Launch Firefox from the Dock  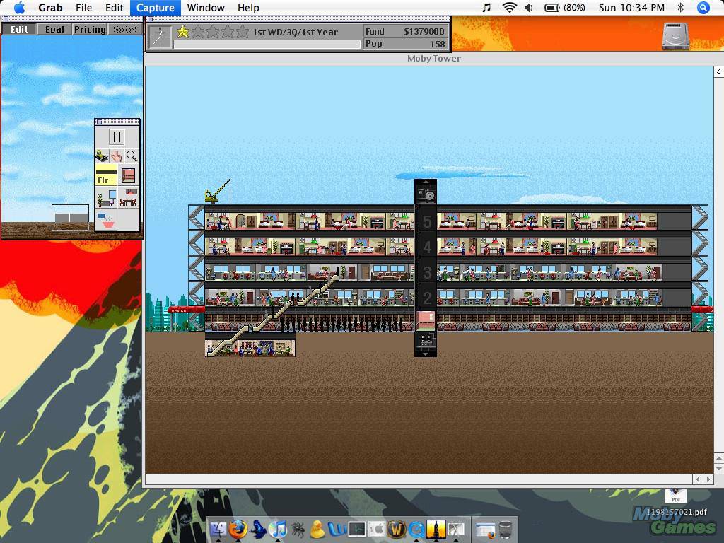pos(238,529)
